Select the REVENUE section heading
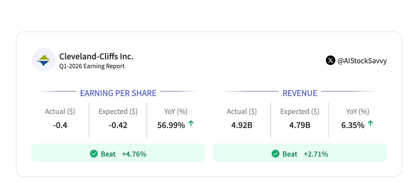This screenshot has width=418, height=192. pyautogui.click(x=300, y=93)
